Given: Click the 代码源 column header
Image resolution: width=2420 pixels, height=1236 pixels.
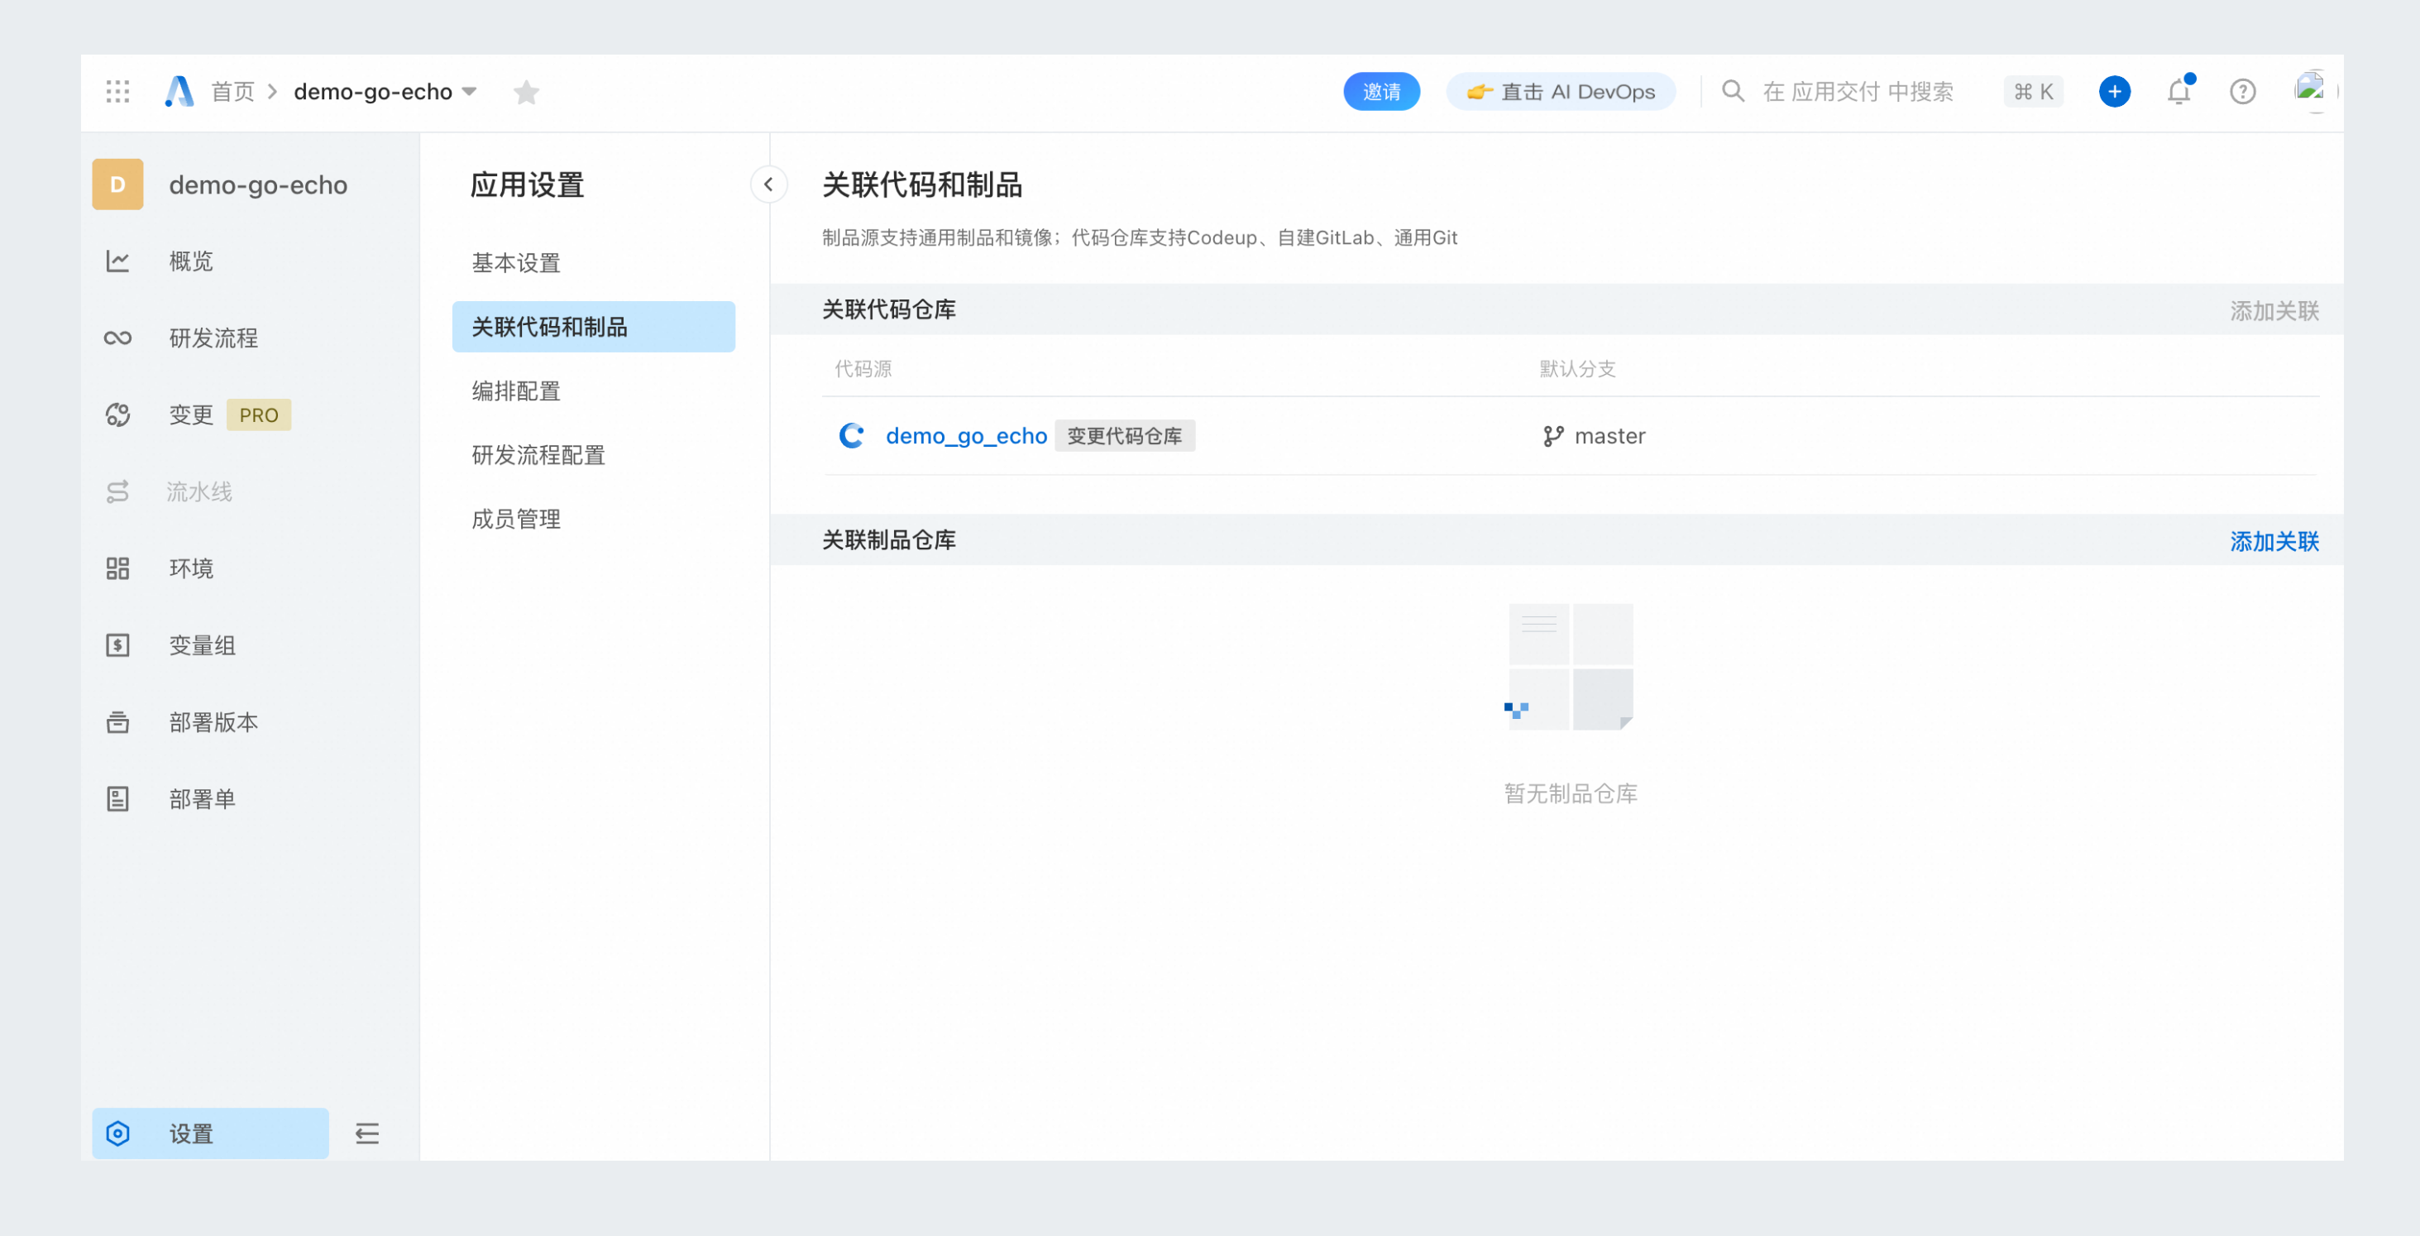Looking at the screenshot, I should pos(863,368).
